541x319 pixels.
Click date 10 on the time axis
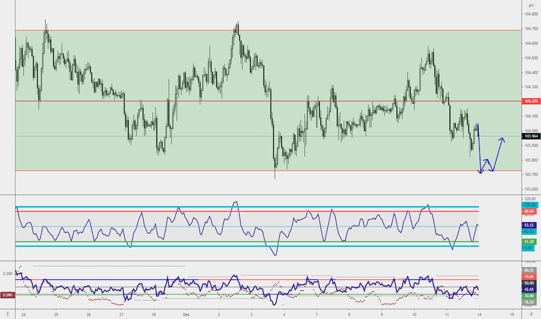pos(414,314)
